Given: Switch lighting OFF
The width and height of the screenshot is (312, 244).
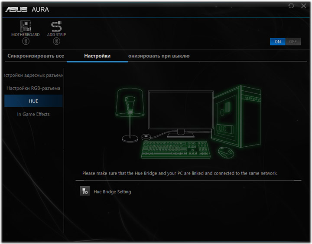Looking at the screenshot, I should click(x=293, y=42).
